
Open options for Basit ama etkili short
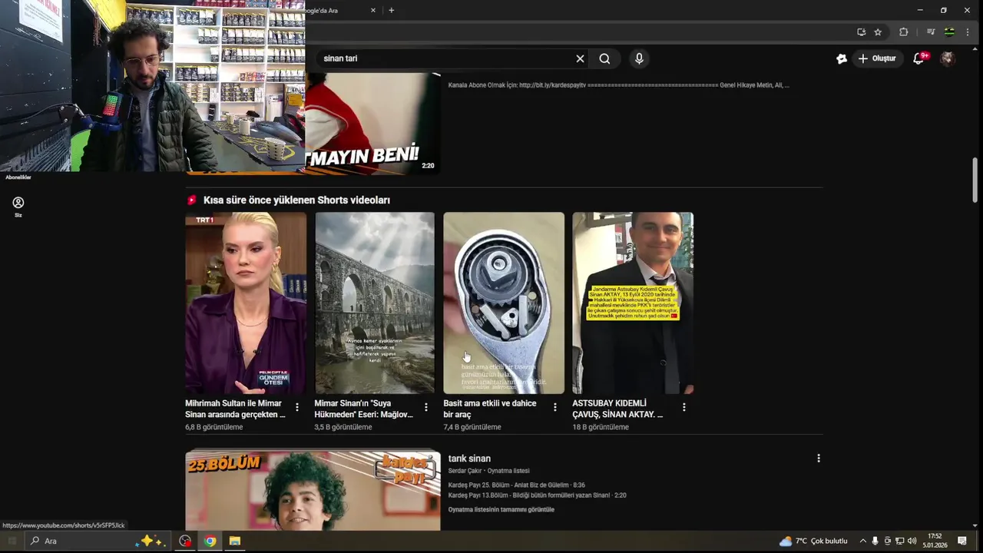click(x=555, y=407)
